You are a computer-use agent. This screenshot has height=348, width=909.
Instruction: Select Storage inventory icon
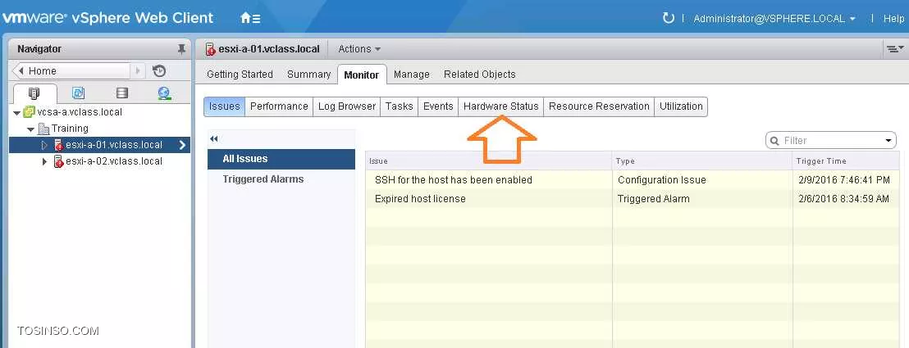121,93
